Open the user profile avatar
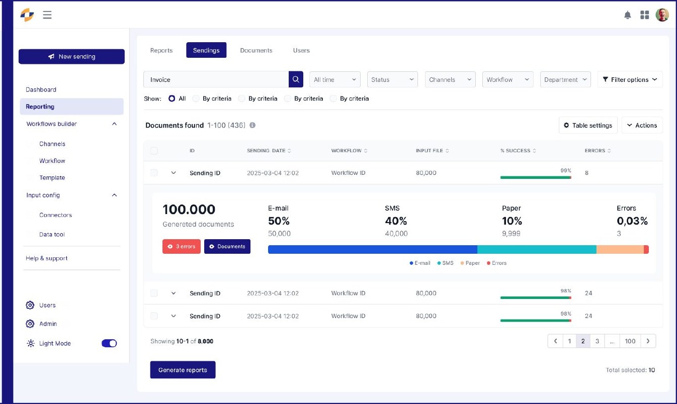The image size is (677, 404). [x=662, y=15]
